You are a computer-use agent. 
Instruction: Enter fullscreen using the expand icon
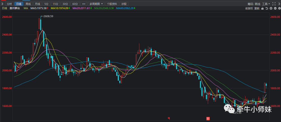[x=273, y=4]
